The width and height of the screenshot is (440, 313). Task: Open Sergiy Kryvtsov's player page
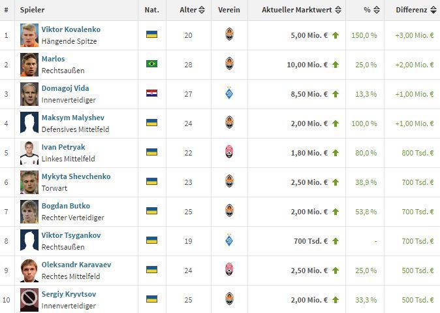(70, 294)
